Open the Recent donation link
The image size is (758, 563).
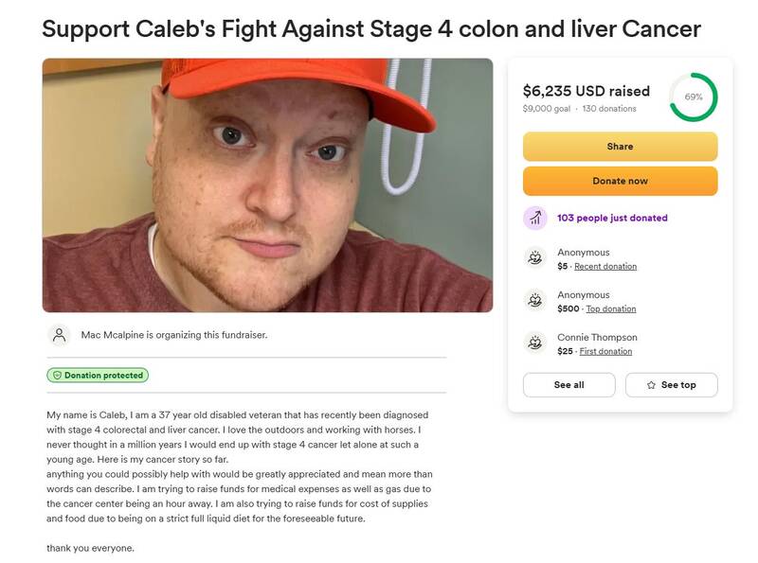point(604,266)
